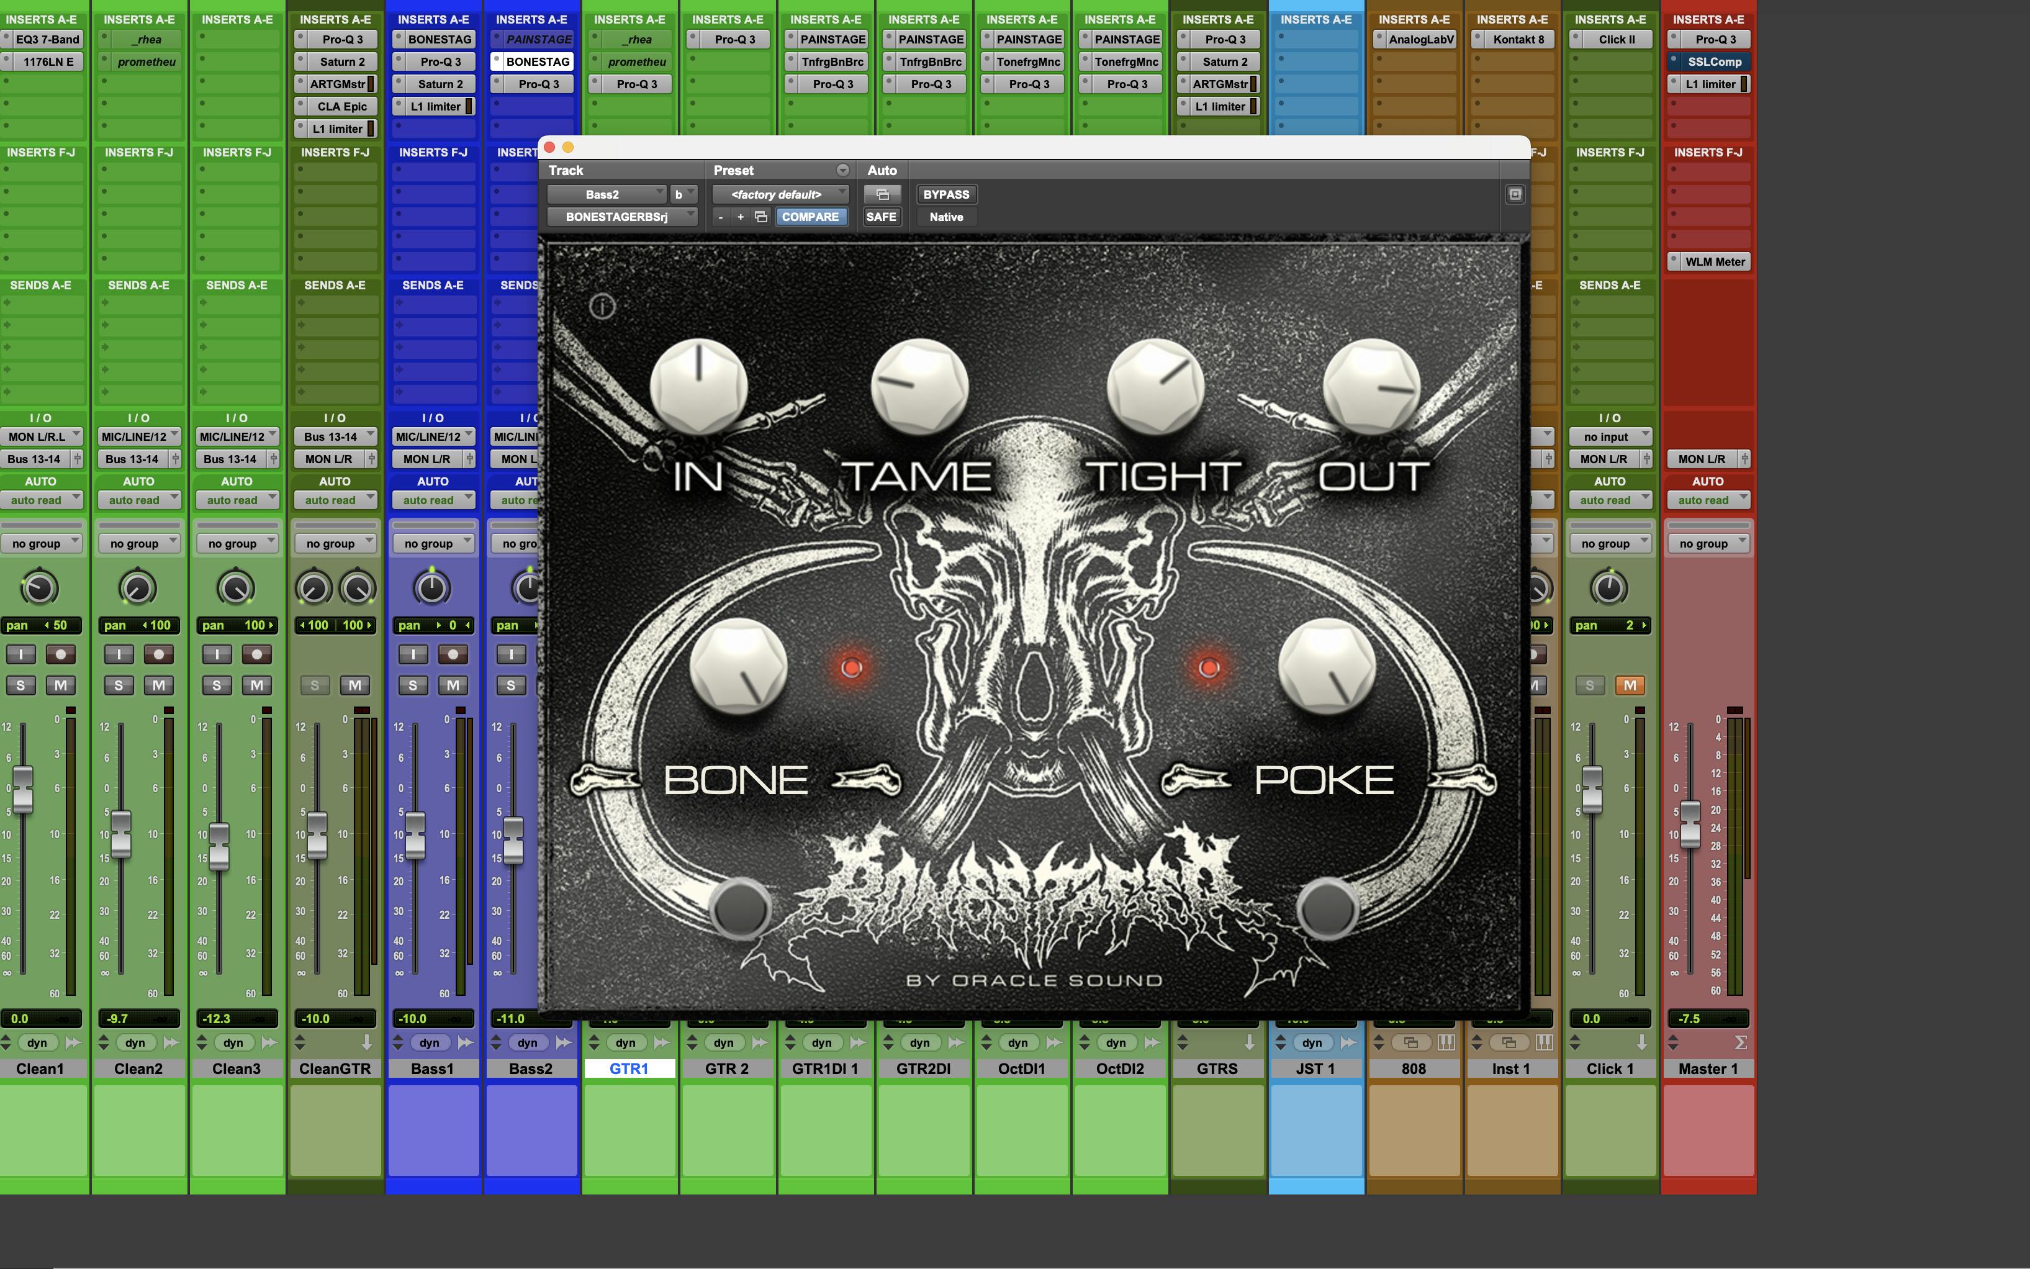Click the plugin info icon
This screenshot has height=1269, width=2030.
(602, 306)
